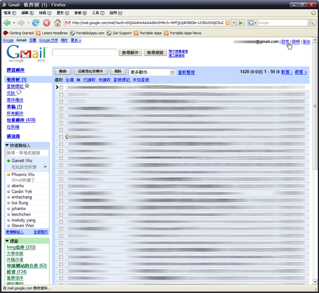Click the green Go arrow button
The width and height of the screenshot is (319, 293).
tap(241, 23)
